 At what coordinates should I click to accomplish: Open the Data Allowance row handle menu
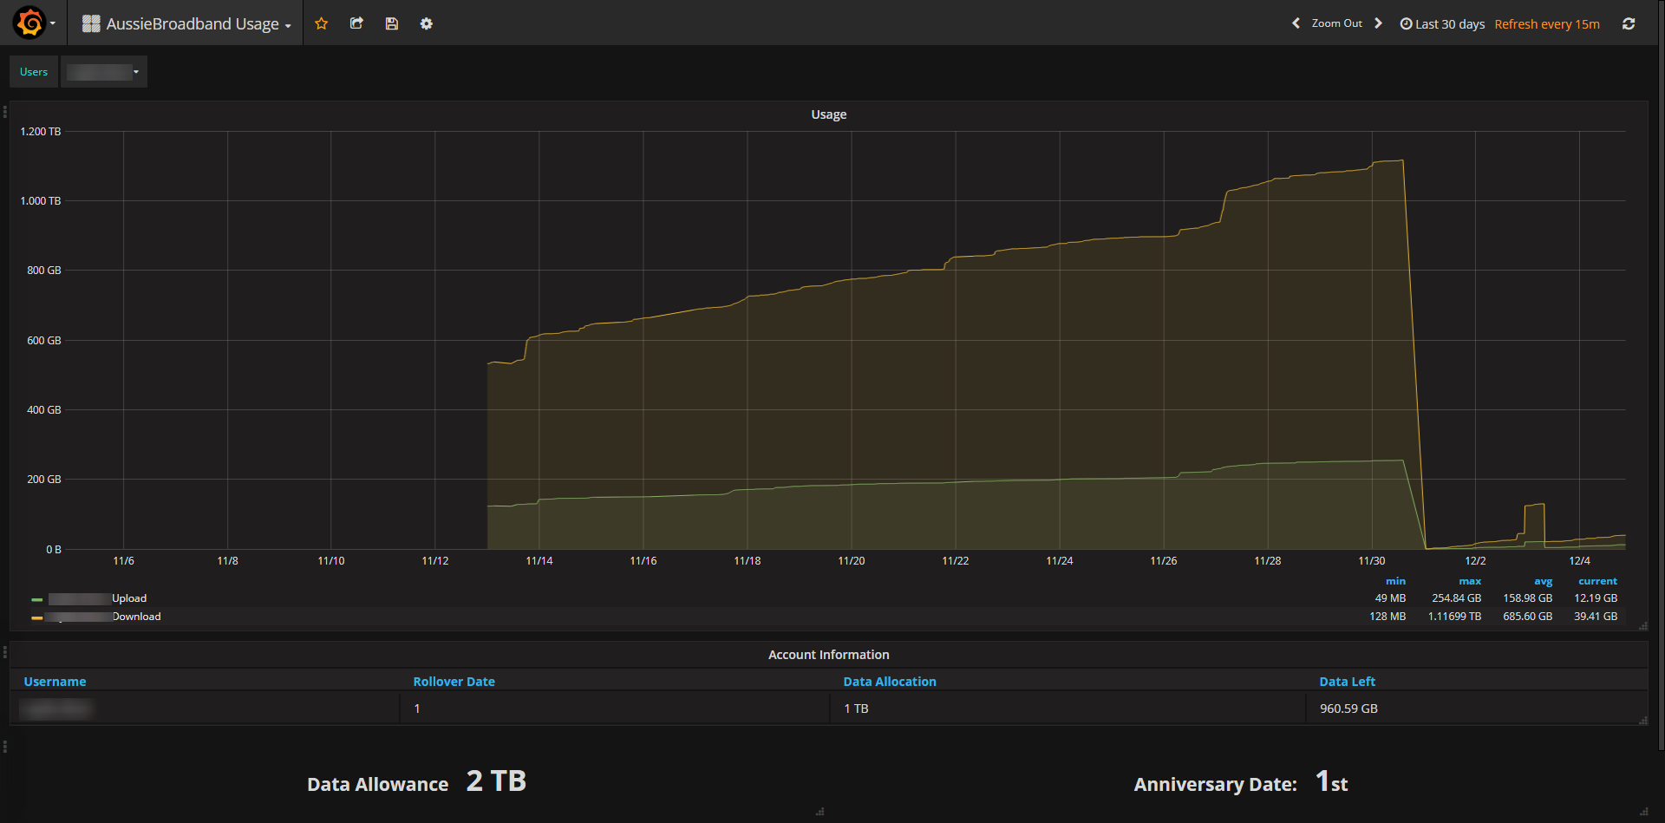[x=4, y=747]
